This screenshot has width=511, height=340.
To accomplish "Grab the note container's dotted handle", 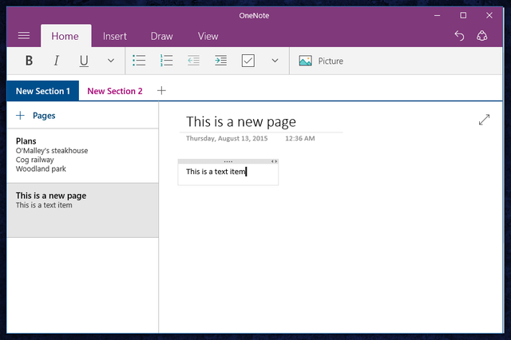I will point(228,161).
